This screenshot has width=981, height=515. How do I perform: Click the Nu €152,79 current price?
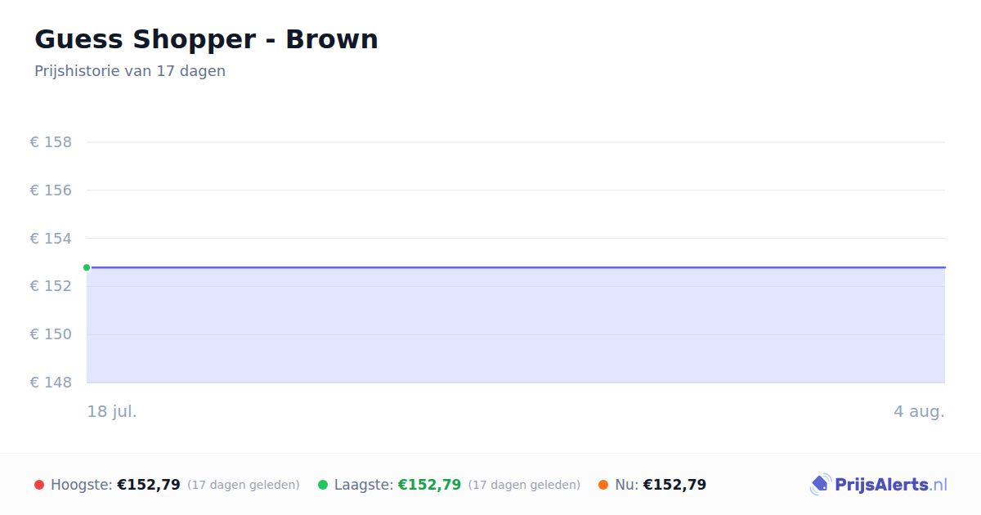[674, 485]
